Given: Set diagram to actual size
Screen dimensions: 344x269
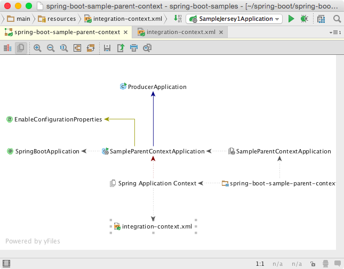Looking at the screenshot, I should [x=64, y=48].
